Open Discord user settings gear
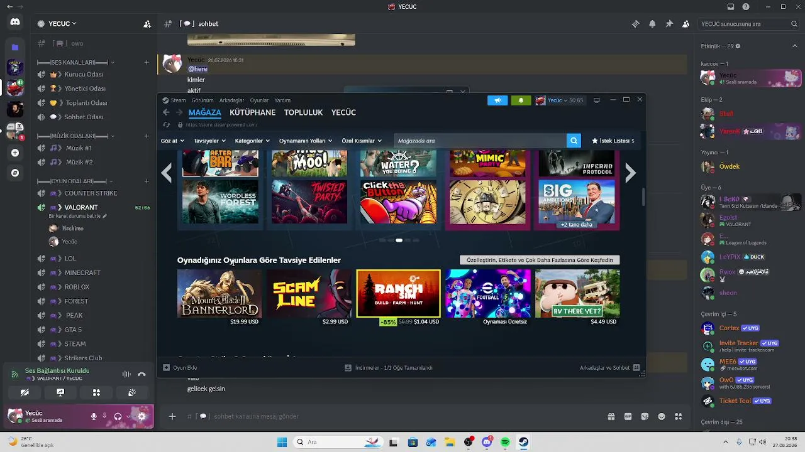The width and height of the screenshot is (805, 452). 142,416
